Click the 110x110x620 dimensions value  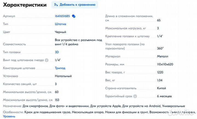165,64
